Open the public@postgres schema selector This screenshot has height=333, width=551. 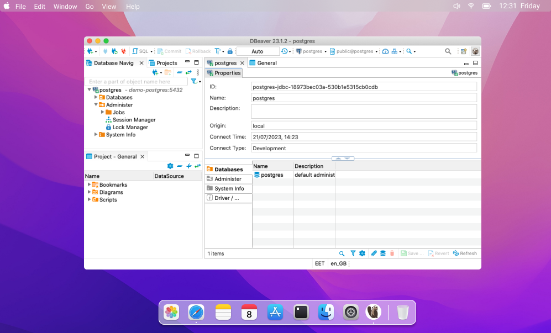point(354,51)
